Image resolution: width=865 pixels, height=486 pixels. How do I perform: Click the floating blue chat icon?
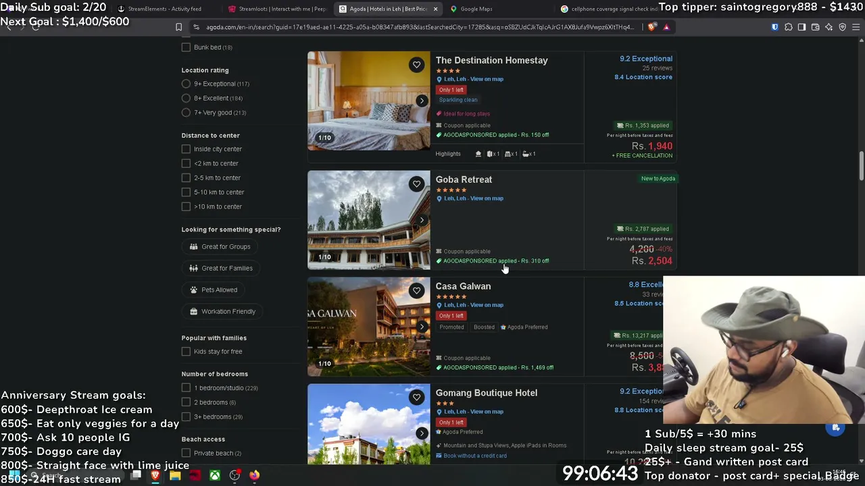click(x=836, y=428)
